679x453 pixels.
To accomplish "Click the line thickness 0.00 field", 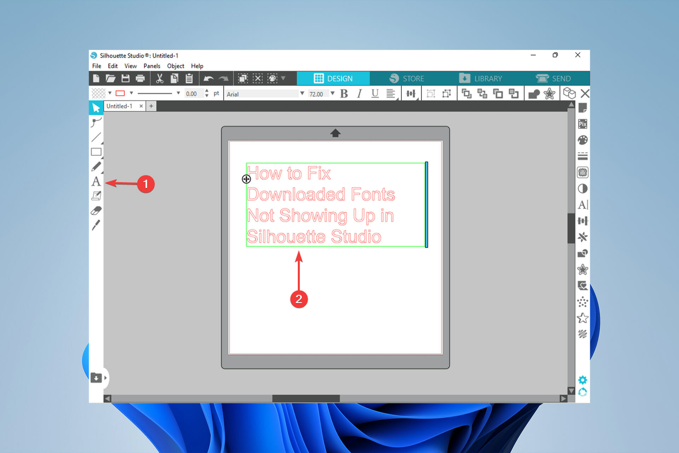I will tap(194, 94).
